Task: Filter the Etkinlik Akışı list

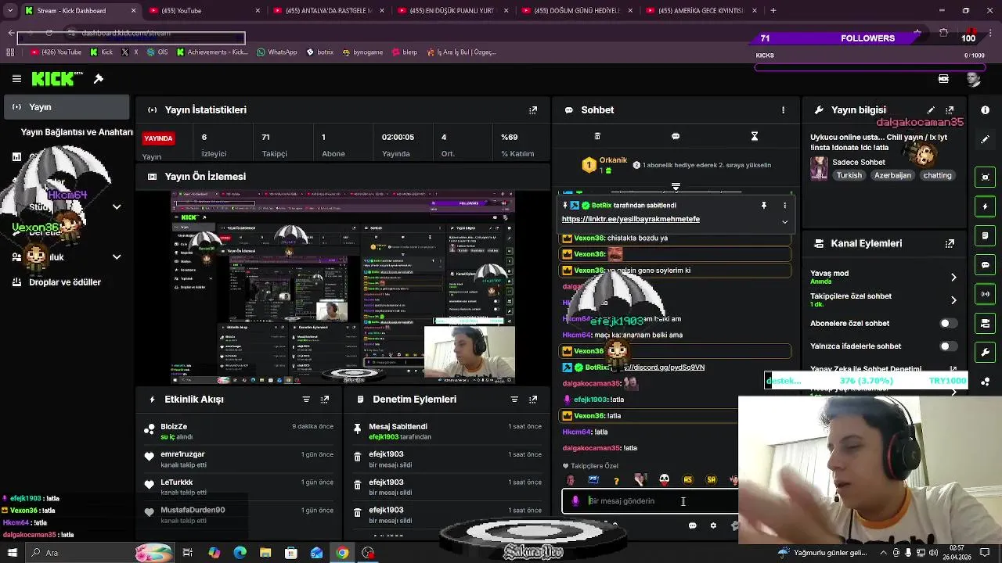Action: [x=306, y=400]
